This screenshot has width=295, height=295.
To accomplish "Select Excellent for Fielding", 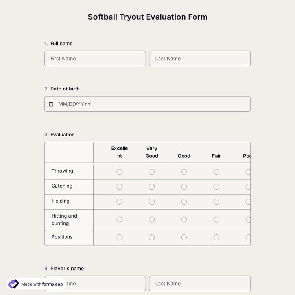I will pos(120,201).
